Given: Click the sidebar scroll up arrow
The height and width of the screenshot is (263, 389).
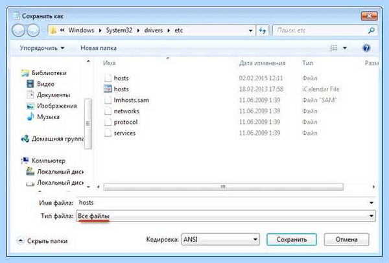Looking at the screenshot, I should pos(88,62).
